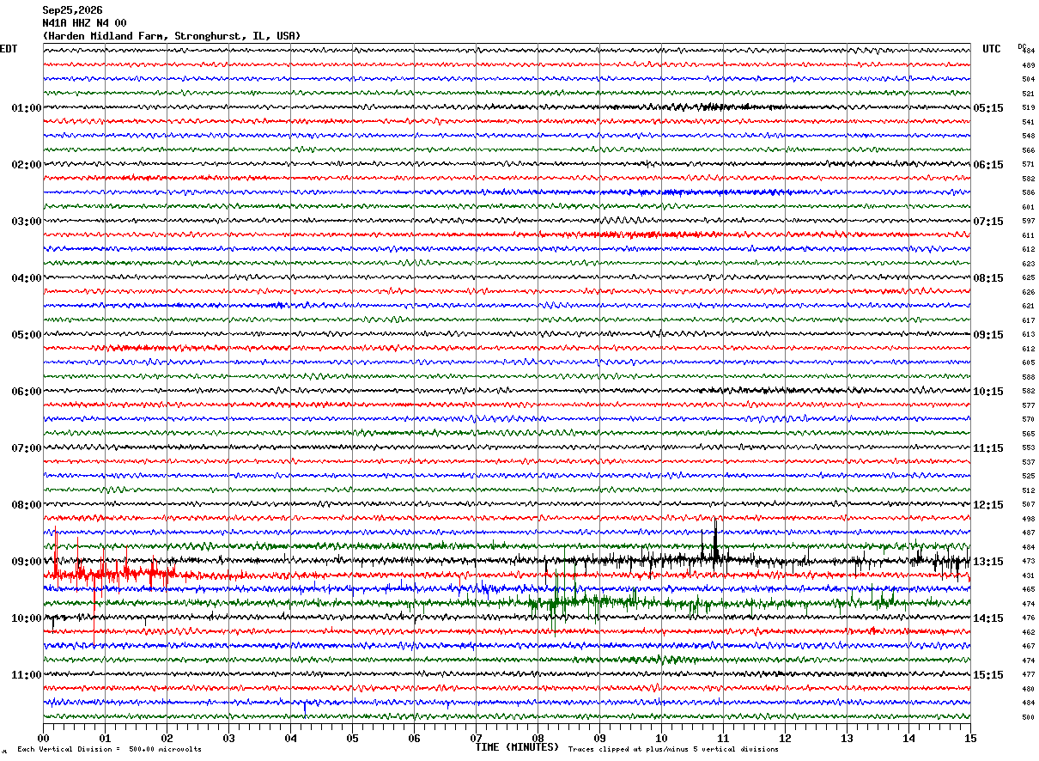This screenshot has width=1039, height=761.
Task: Click the DC offset value 484 at top
Action: [x=1028, y=51]
